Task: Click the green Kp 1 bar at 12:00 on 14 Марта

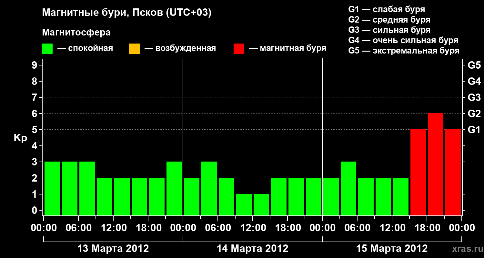Action: [x=261, y=205]
